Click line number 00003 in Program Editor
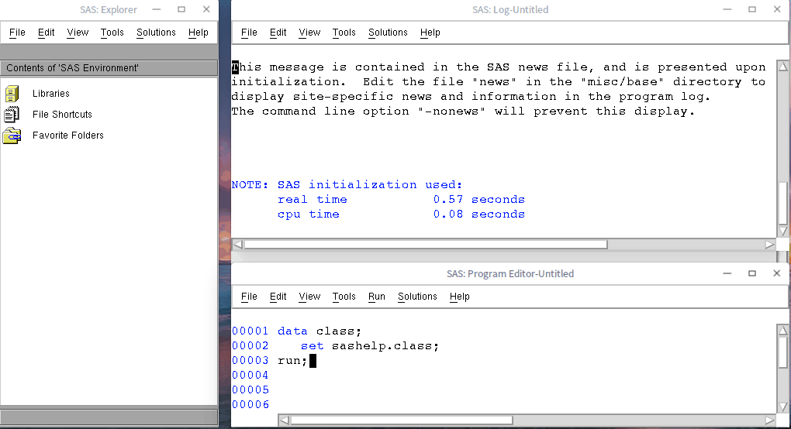The image size is (791, 429). pos(250,361)
